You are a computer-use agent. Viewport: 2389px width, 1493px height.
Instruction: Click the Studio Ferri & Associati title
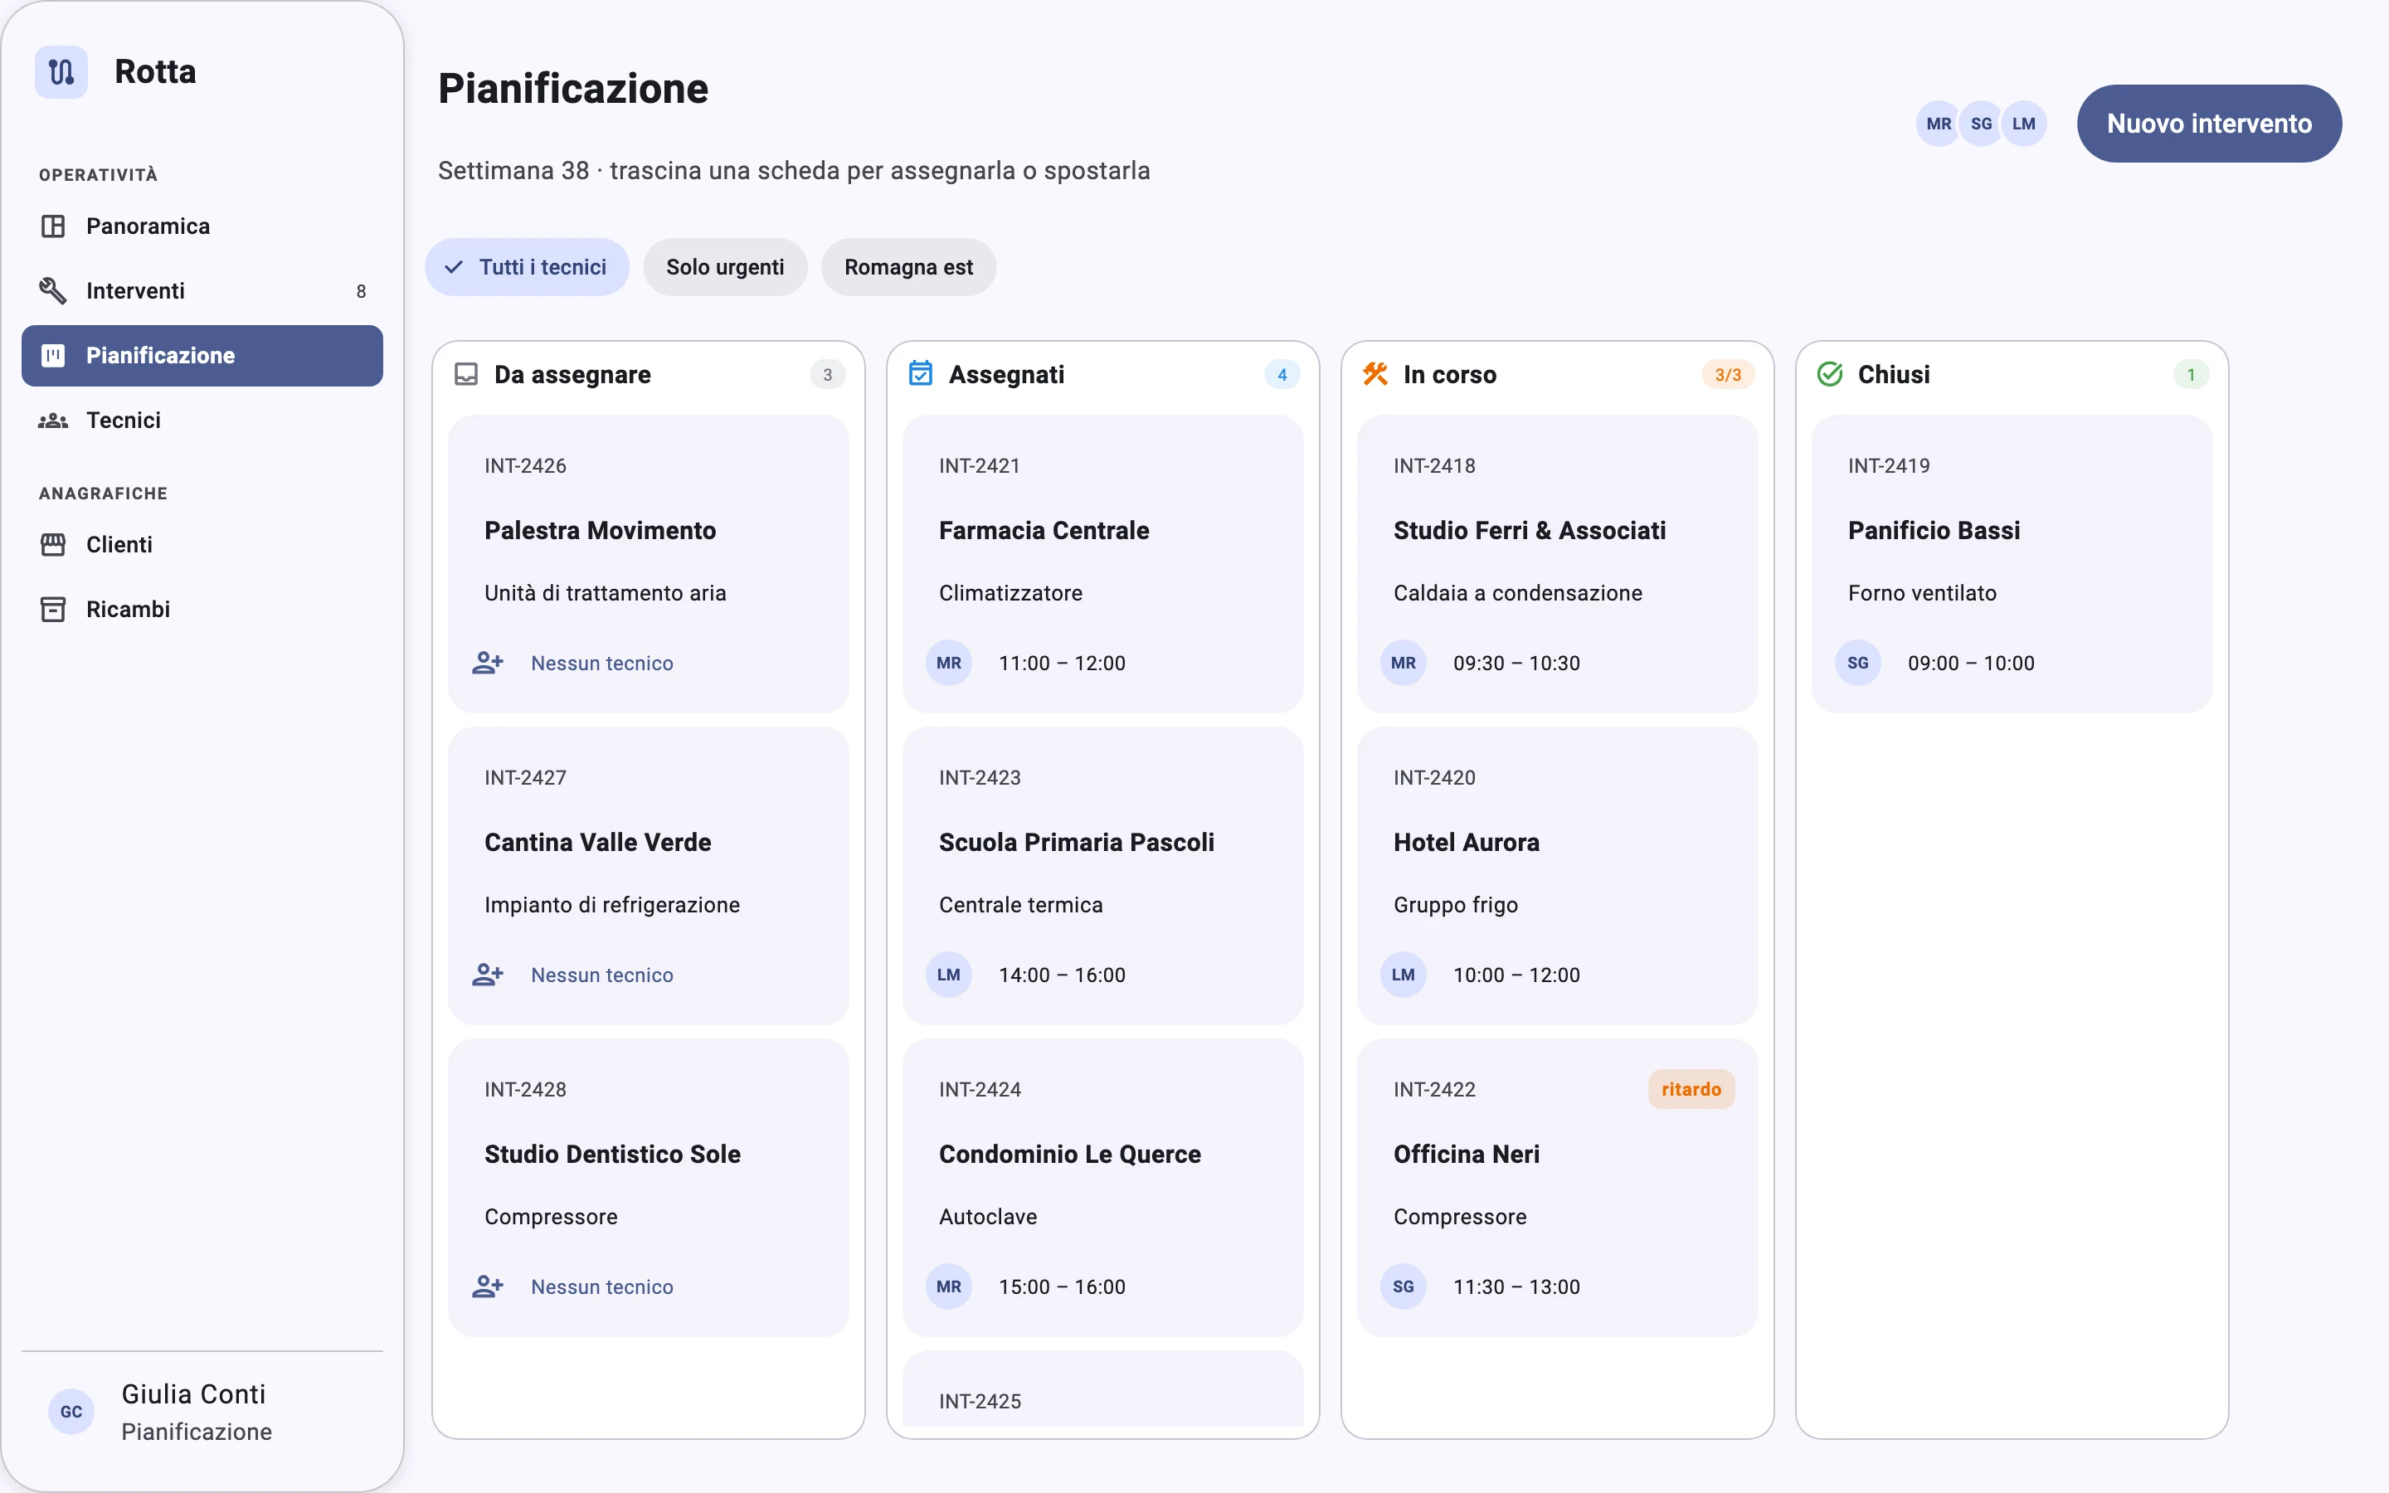coord(1529,530)
